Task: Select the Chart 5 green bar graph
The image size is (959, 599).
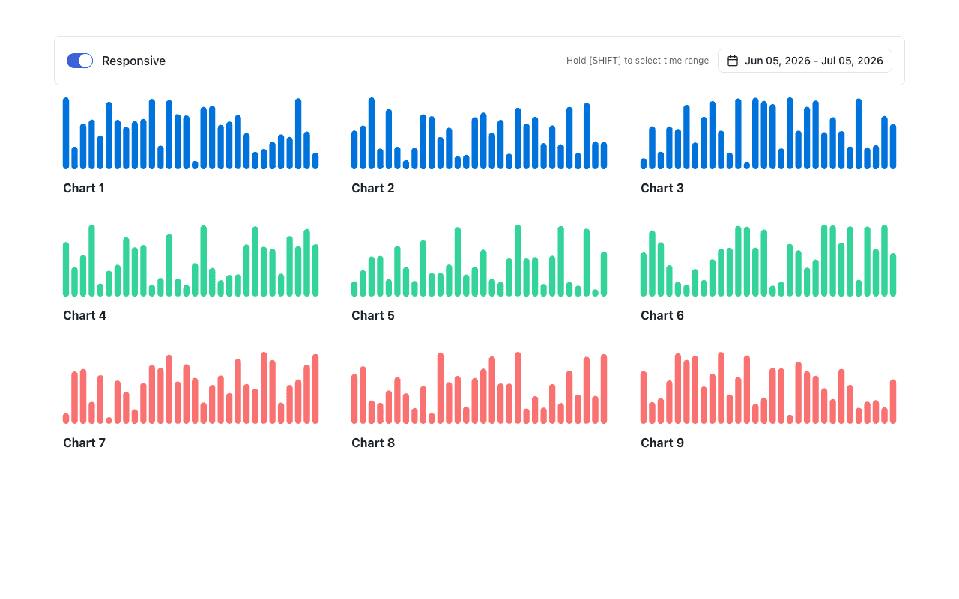Action: click(x=479, y=261)
